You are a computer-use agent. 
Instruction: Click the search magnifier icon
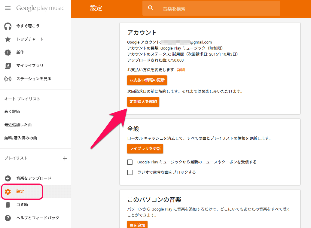tap(151, 8)
